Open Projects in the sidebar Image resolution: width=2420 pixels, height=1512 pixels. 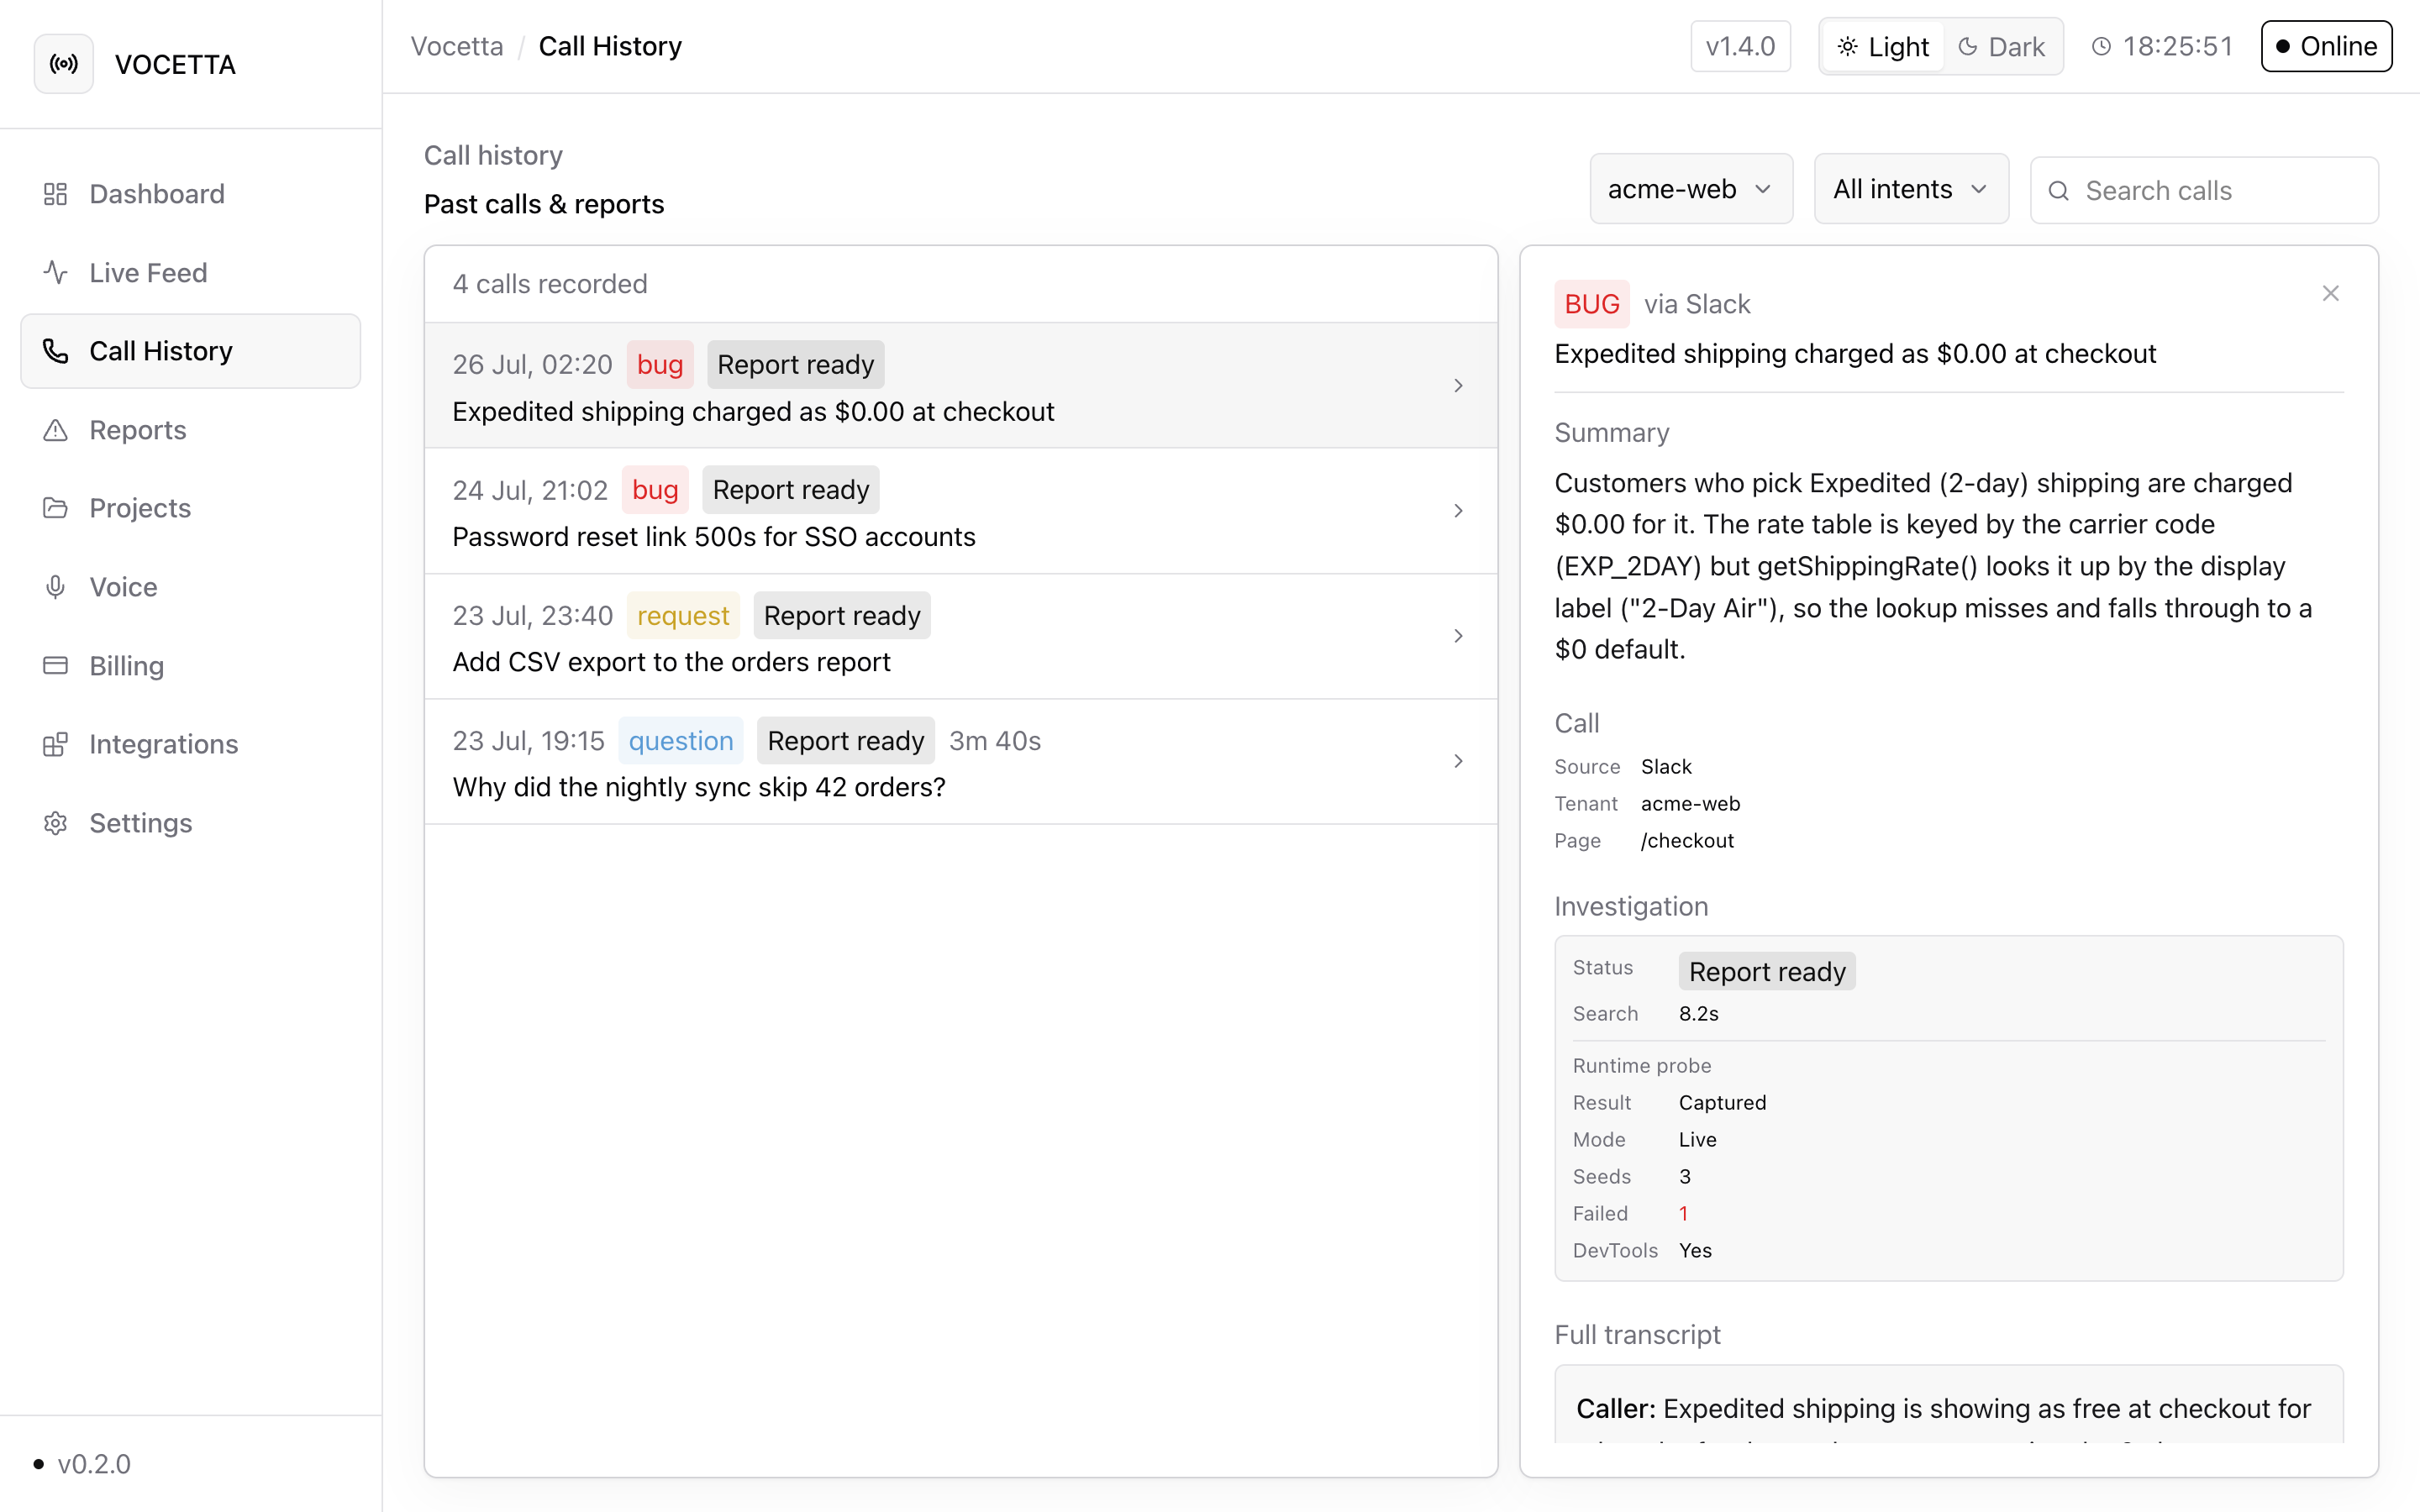pyautogui.click(x=190, y=508)
